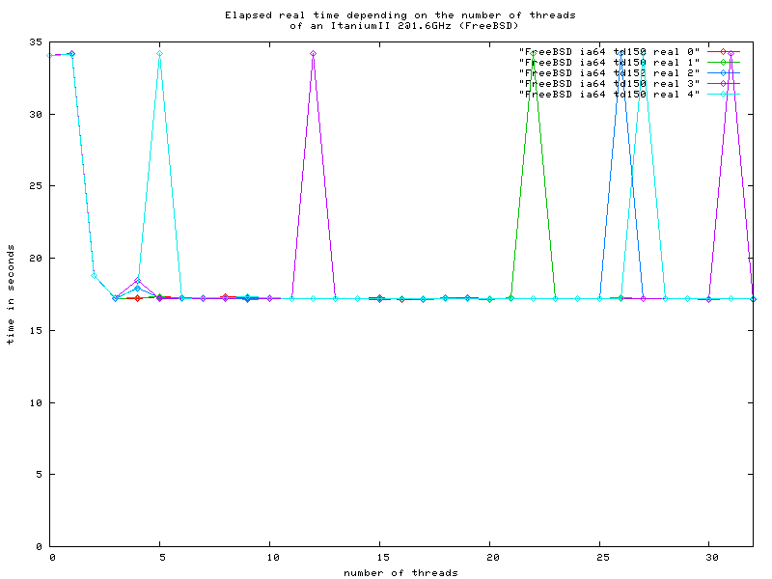Click the y-axis tick label 10
This screenshot has width=772, height=579.
(x=36, y=402)
